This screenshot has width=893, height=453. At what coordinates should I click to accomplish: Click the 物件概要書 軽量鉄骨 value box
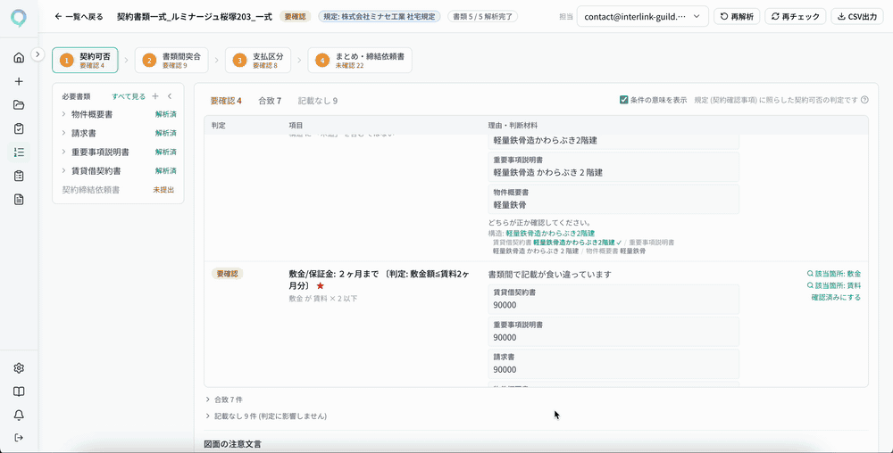click(x=613, y=199)
